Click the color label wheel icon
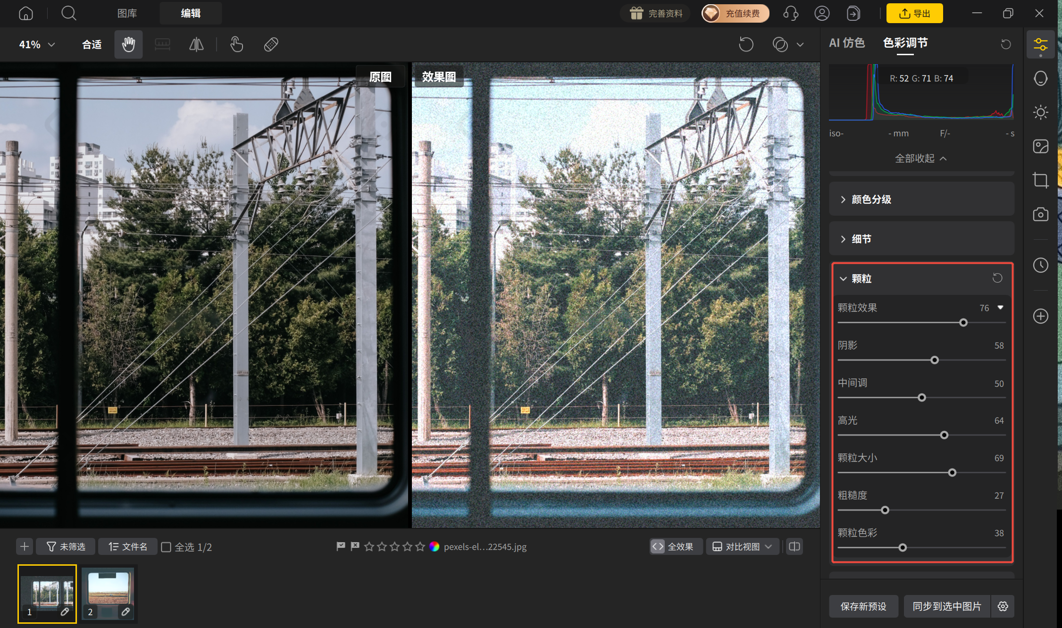The image size is (1062, 628). point(434,546)
